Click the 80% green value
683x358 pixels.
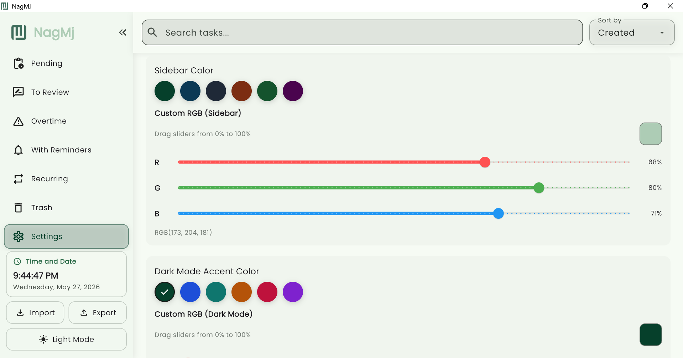coord(655,188)
